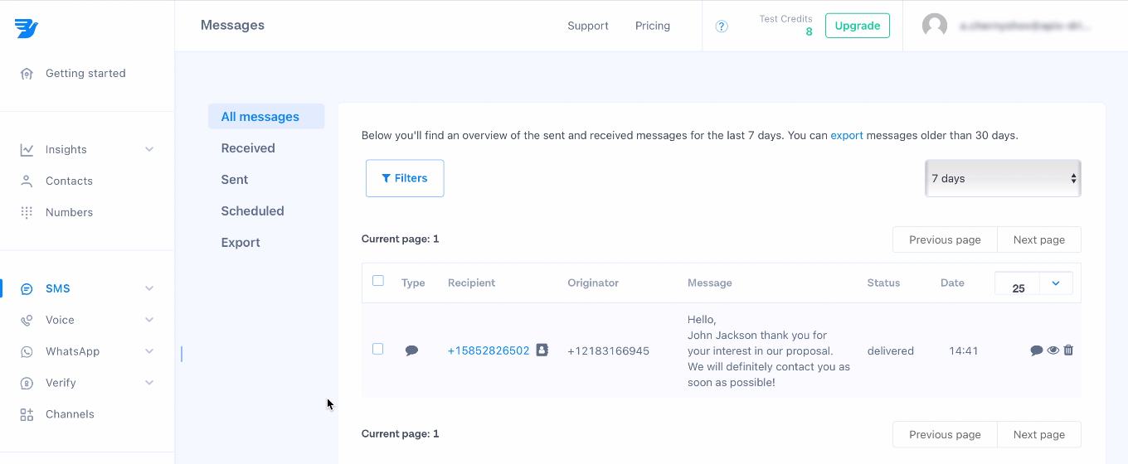Click the page size field showing 25

(x=1018, y=283)
